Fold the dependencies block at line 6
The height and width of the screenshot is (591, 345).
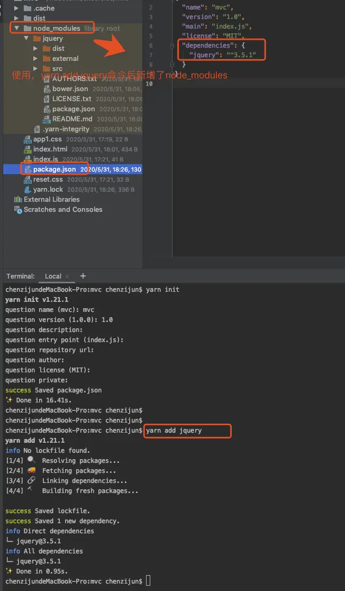tap(173, 46)
